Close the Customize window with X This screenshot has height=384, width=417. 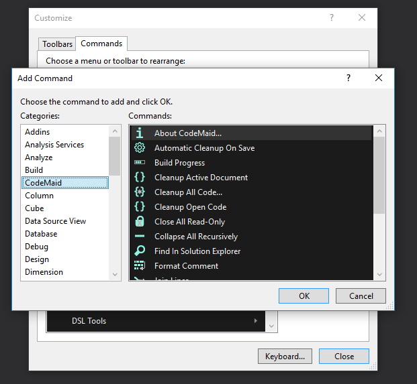click(362, 17)
